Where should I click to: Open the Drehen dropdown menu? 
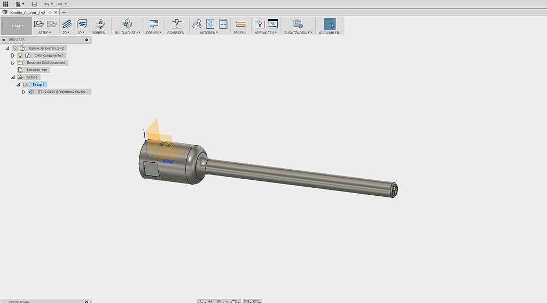pos(154,33)
